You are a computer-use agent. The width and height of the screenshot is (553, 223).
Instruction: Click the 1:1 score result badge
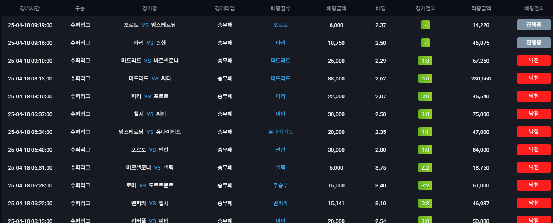(425, 132)
